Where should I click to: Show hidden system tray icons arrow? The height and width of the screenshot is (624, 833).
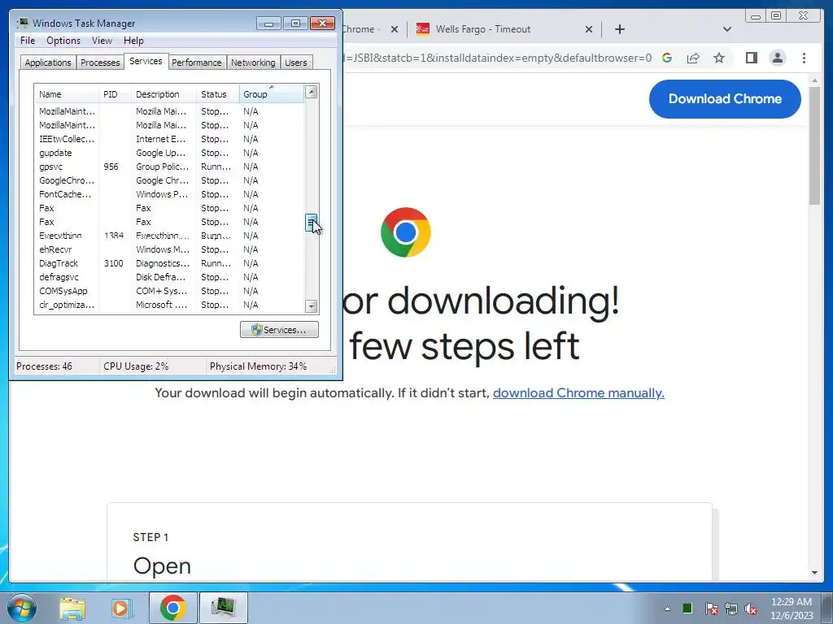[667, 609]
